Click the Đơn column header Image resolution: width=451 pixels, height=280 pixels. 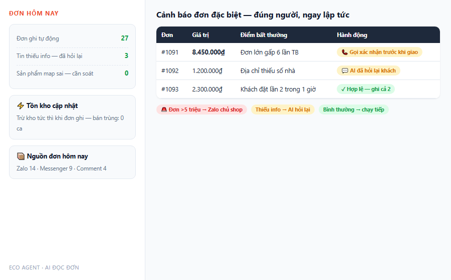click(167, 35)
